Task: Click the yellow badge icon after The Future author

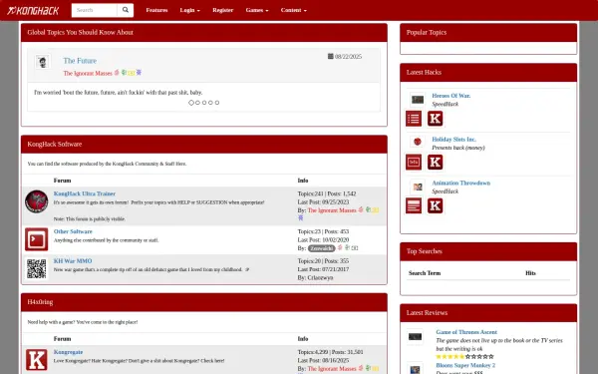Action: click(x=132, y=73)
